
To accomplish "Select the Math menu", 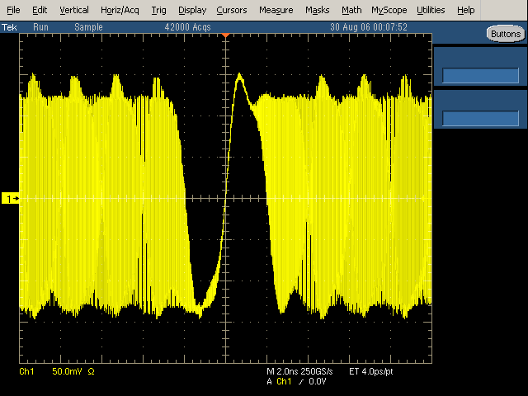I will point(351,10).
